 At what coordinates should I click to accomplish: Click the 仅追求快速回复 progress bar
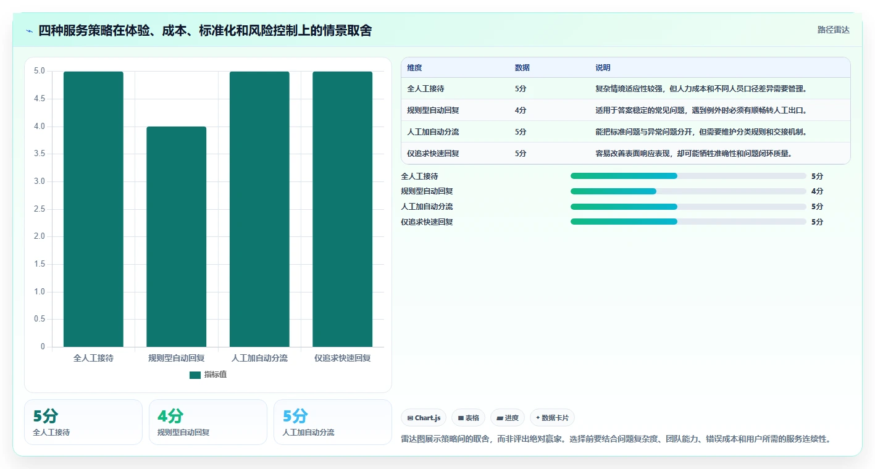(689, 222)
